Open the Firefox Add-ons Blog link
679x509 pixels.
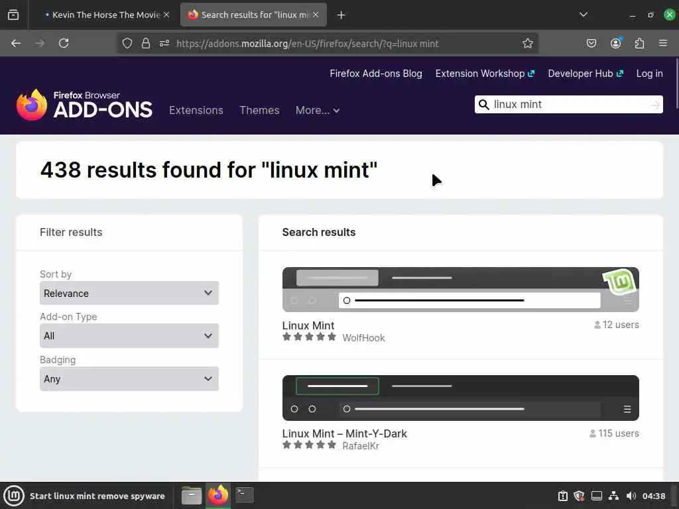376,74
